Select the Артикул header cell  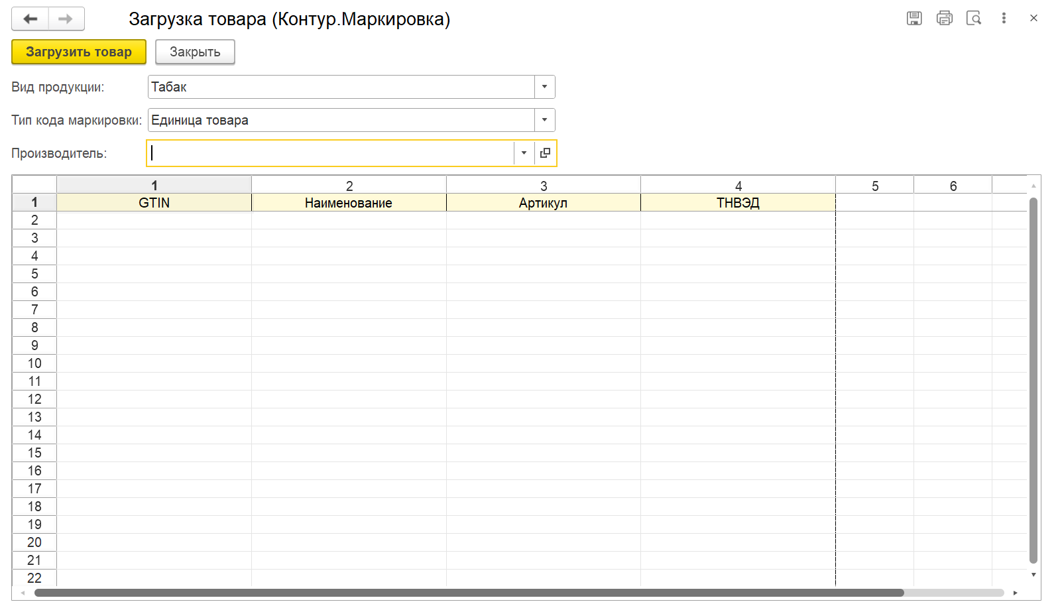click(544, 203)
